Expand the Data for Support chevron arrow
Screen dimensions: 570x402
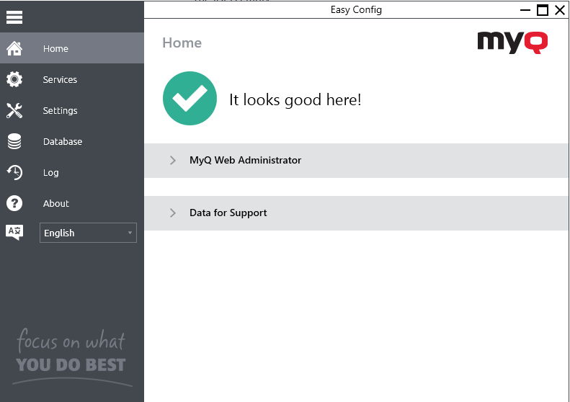[x=173, y=213]
